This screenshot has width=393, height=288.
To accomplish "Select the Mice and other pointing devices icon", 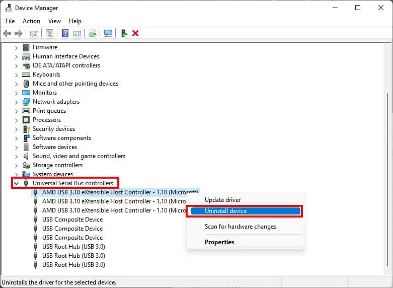I will coord(26,84).
